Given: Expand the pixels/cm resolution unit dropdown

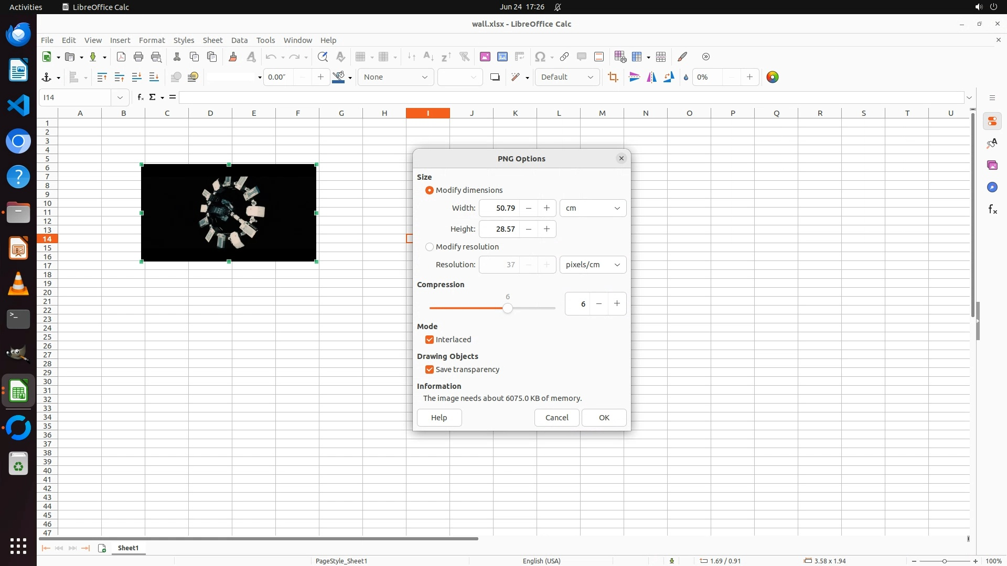Looking at the screenshot, I should (x=593, y=265).
